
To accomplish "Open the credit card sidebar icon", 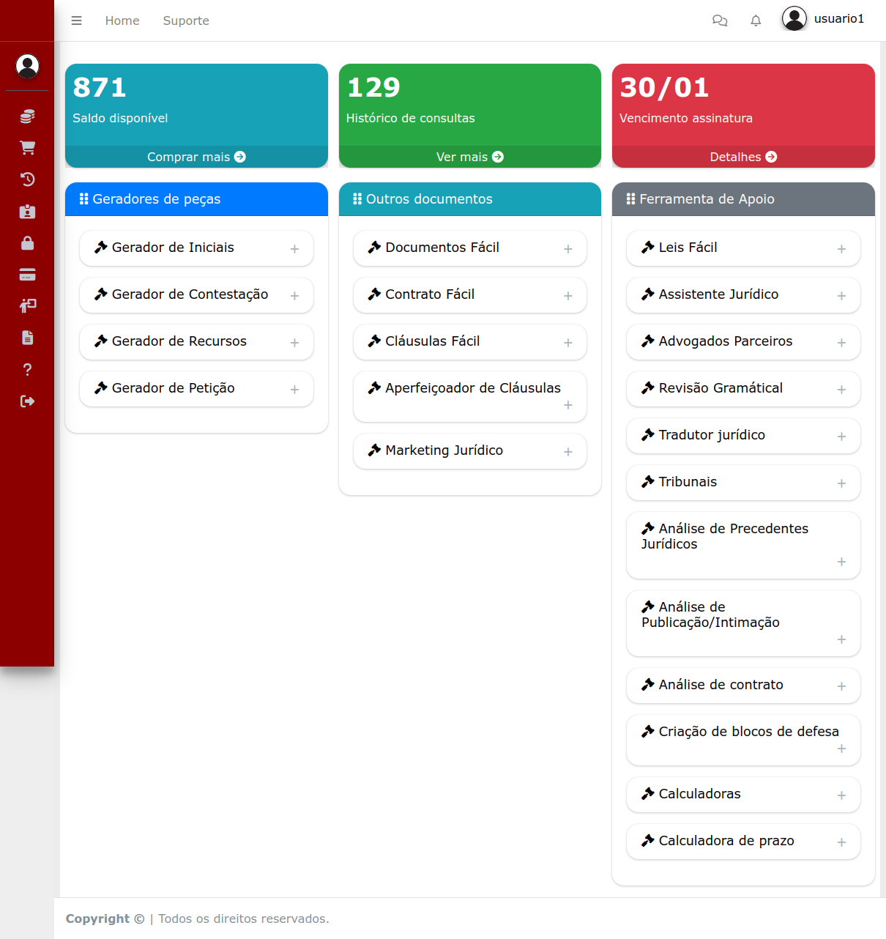I will [27, 275].
